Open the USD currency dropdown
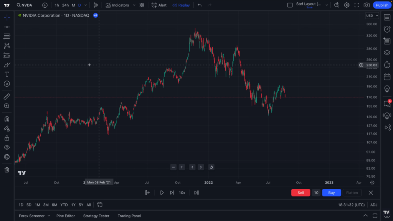 pos(372,16)
